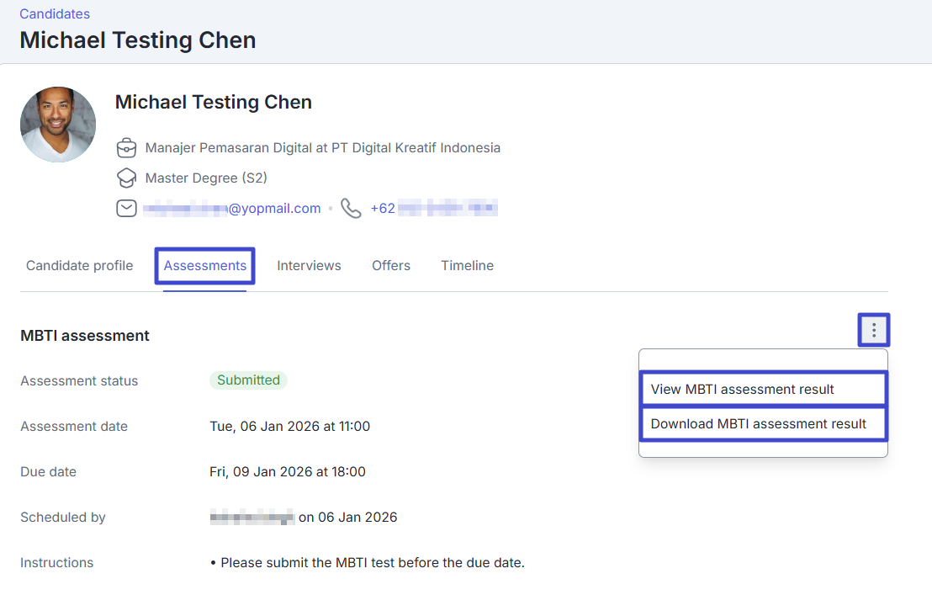Click the envelope email icon
This screenshot has width=932, height=595.
[126, 209]
